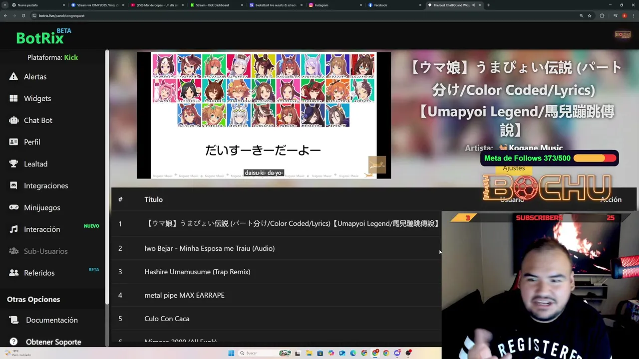Switch to Stream via RTMP tab
Screen dimensions: 639x359
[97, 5]
